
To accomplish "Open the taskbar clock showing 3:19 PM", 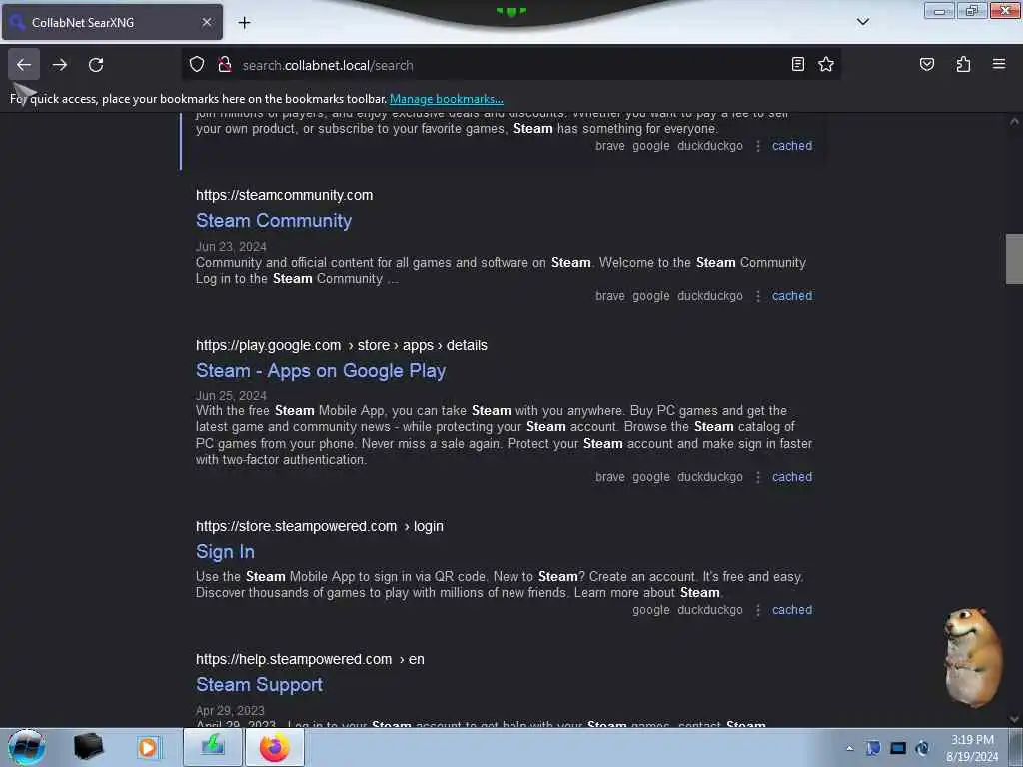I will tap(972, 748).
